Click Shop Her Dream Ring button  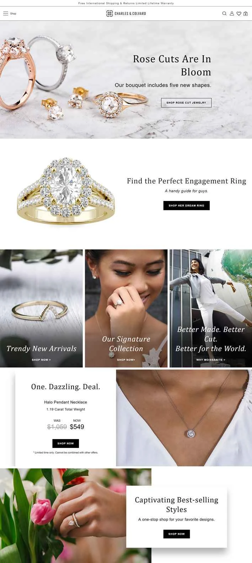tap(186, 206)
